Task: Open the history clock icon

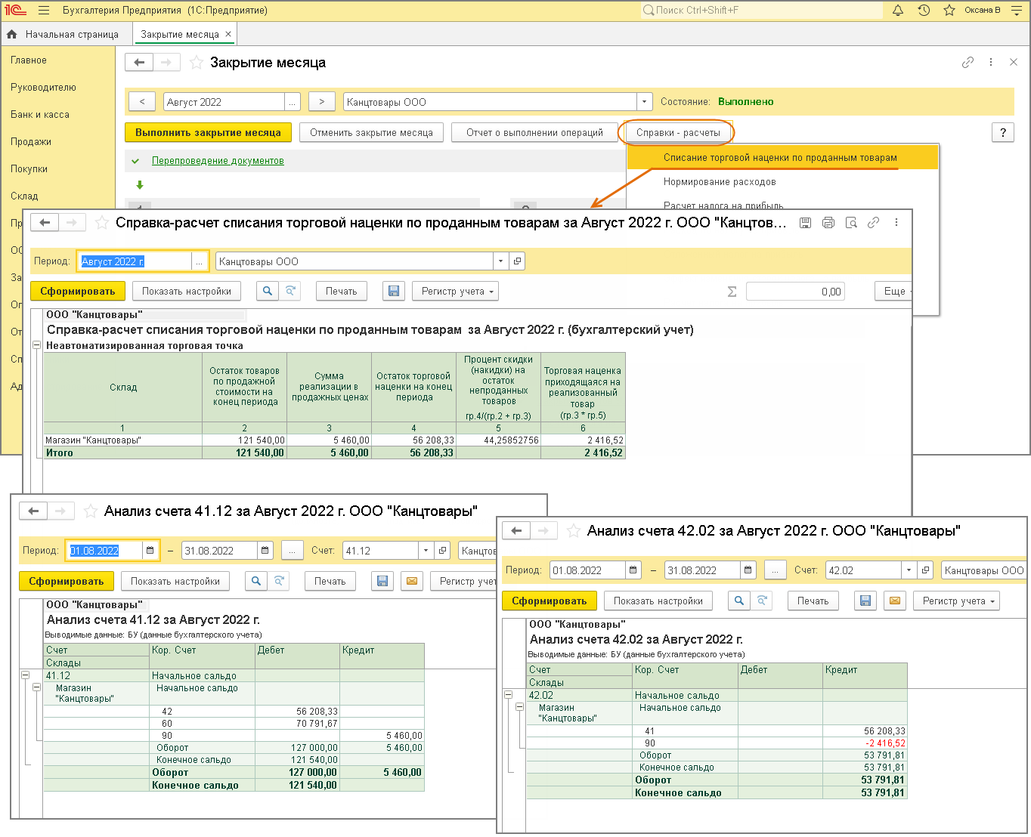Action: 924,11
